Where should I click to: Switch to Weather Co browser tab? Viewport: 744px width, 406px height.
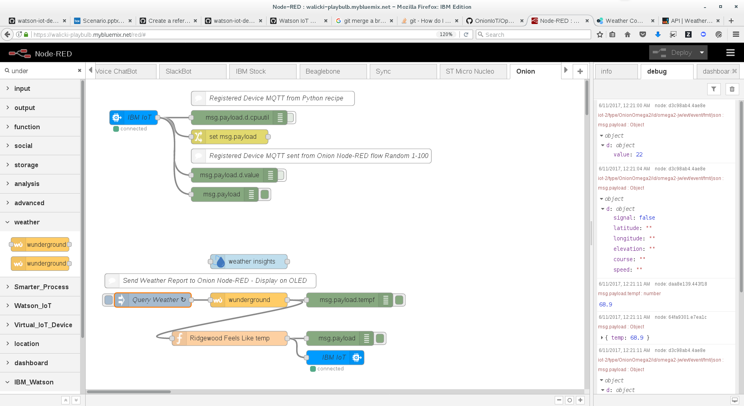[x=625, y=21]
